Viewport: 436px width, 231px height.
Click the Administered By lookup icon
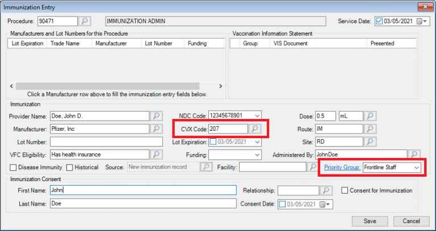click(x=414, y=154)
